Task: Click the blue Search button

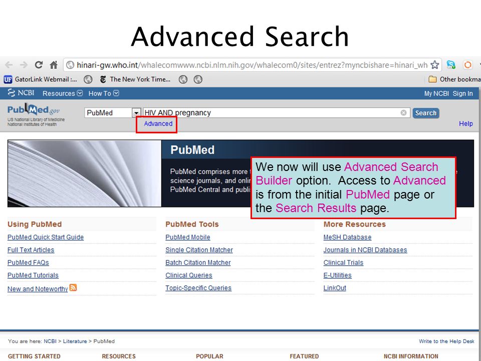Action: point(426,113)
